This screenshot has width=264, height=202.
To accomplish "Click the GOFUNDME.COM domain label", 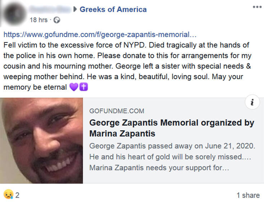I will [x=116, y=111].
